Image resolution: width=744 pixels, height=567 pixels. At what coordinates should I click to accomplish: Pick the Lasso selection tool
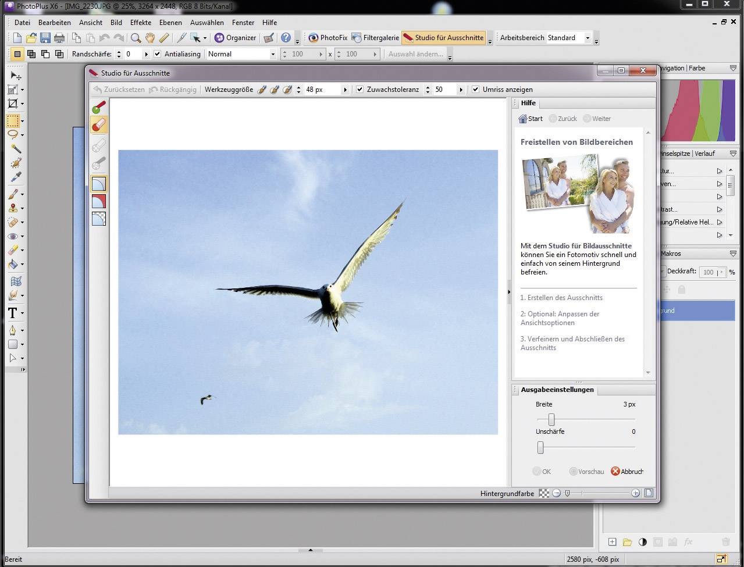pos(13,134)
